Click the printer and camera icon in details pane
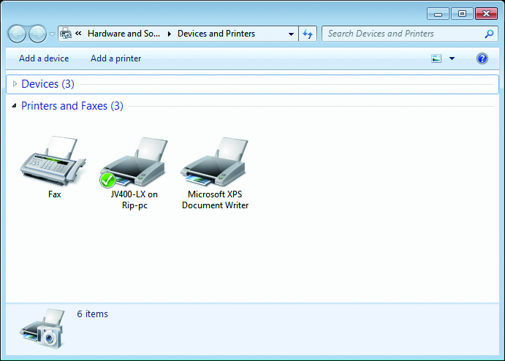Image resolution: width=505 pixels, height=361 pixels. tap(42, 327)
